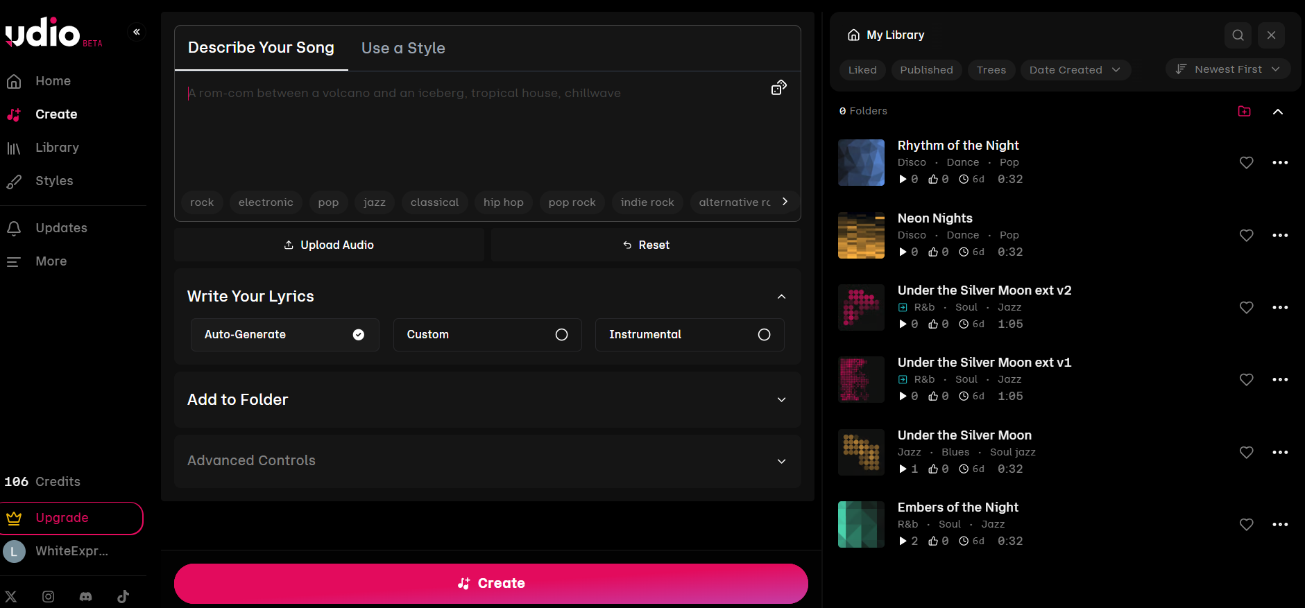Switch to Use a Style tab
The image size is (1305, 608).
403,49
